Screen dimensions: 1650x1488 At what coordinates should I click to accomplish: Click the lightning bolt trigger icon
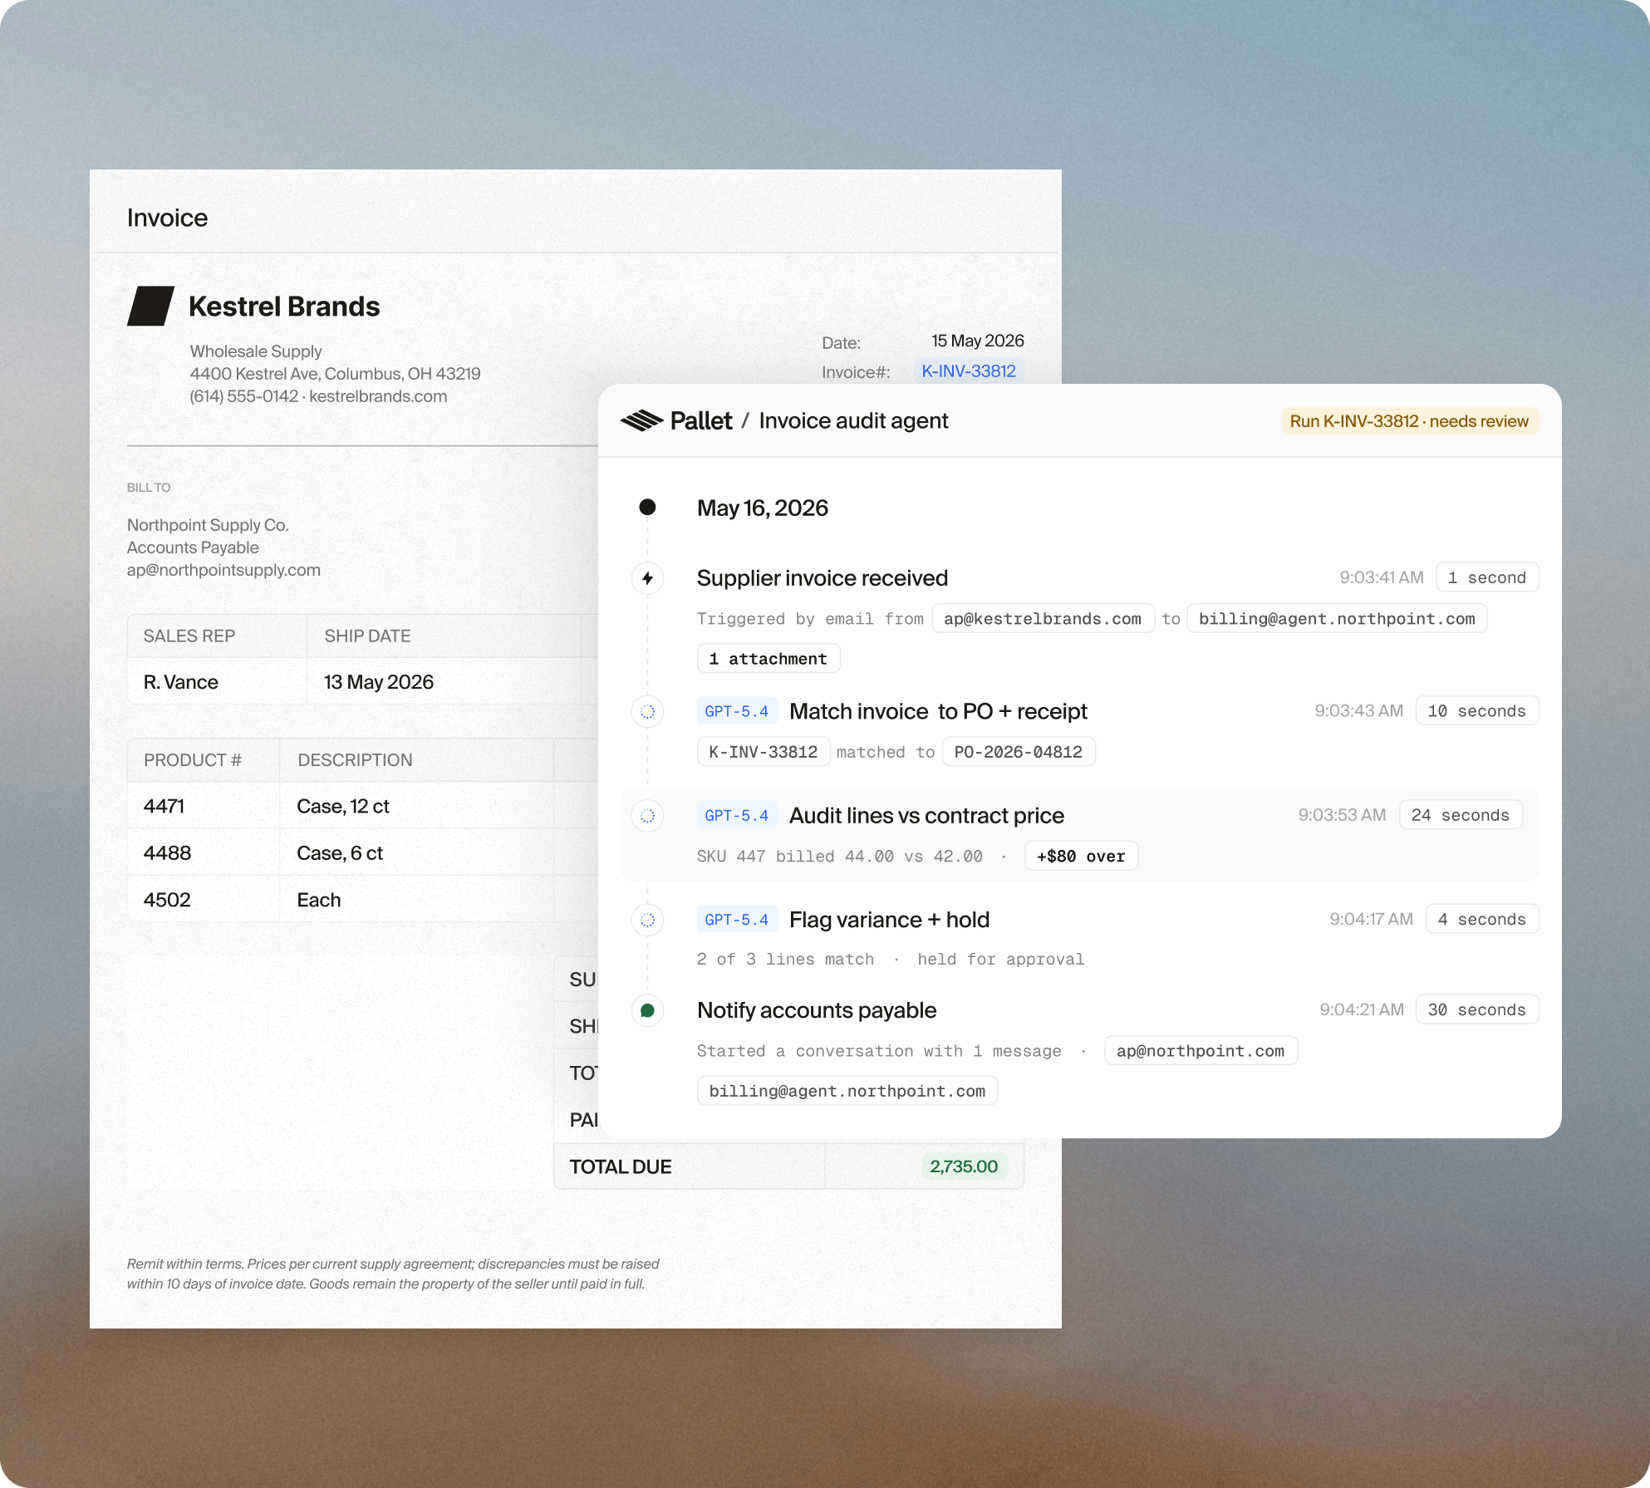[x=647, y=578]
